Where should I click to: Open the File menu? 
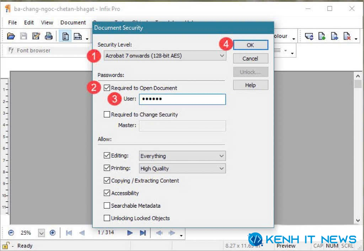coord(12,22)
